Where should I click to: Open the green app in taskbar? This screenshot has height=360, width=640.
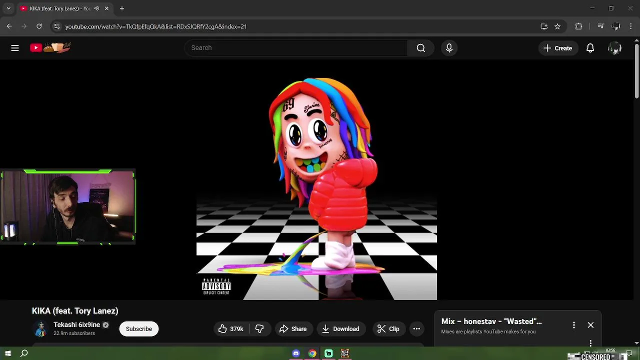click(328, 353)
